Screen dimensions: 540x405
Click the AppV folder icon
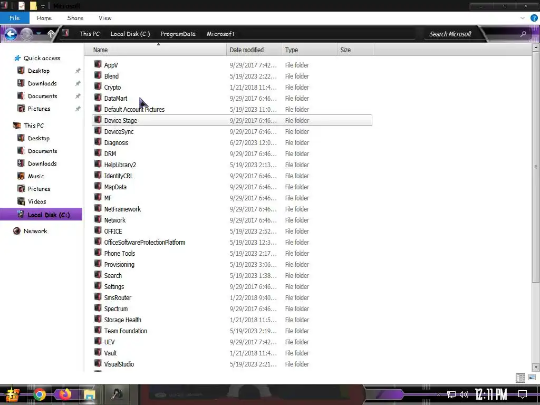tap(98, 64)
